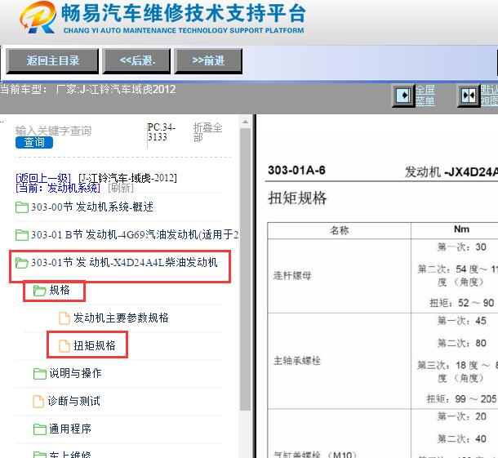498x458 pixels.
Task: Click the full-screen menu arrow icon
Action: (x=403, y=96)
